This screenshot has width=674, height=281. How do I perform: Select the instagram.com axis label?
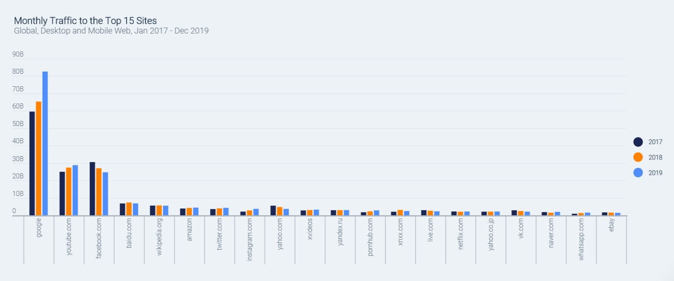250,239
